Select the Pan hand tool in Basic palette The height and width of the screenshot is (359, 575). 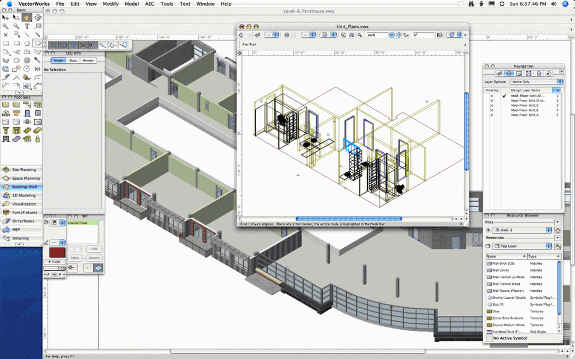[x=27, y=18]
